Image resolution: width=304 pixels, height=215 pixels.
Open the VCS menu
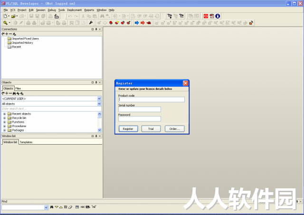(x=13, y=10)
